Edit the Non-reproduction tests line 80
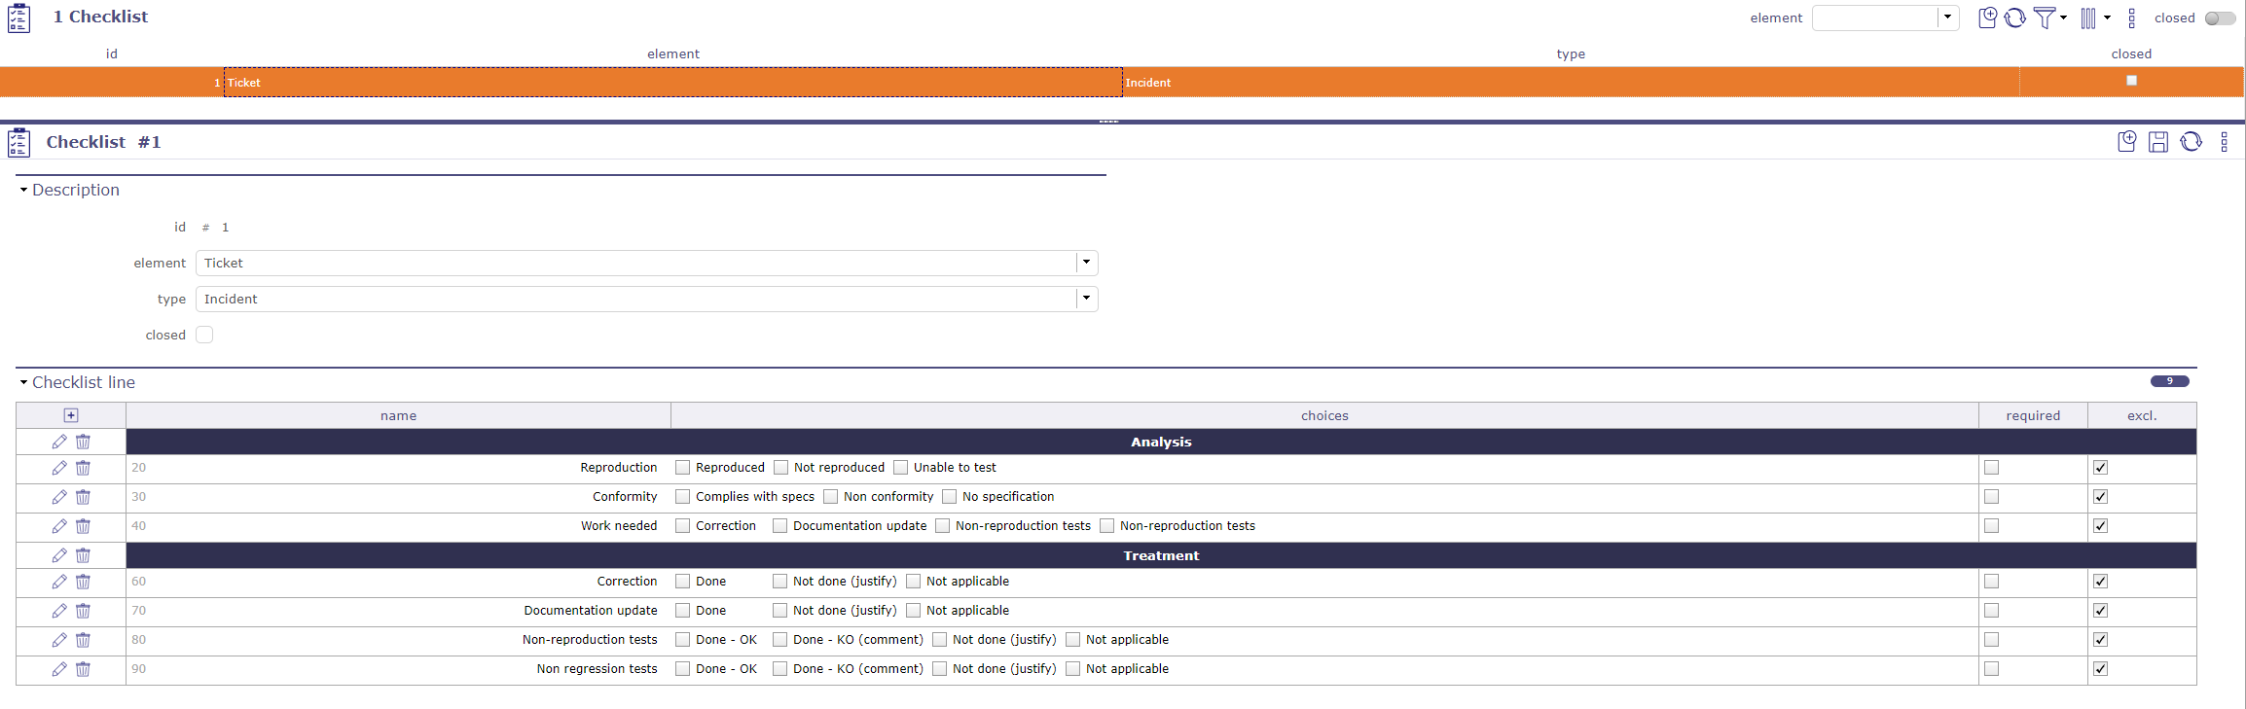2246x709 pixels. [x=59, y=640]
